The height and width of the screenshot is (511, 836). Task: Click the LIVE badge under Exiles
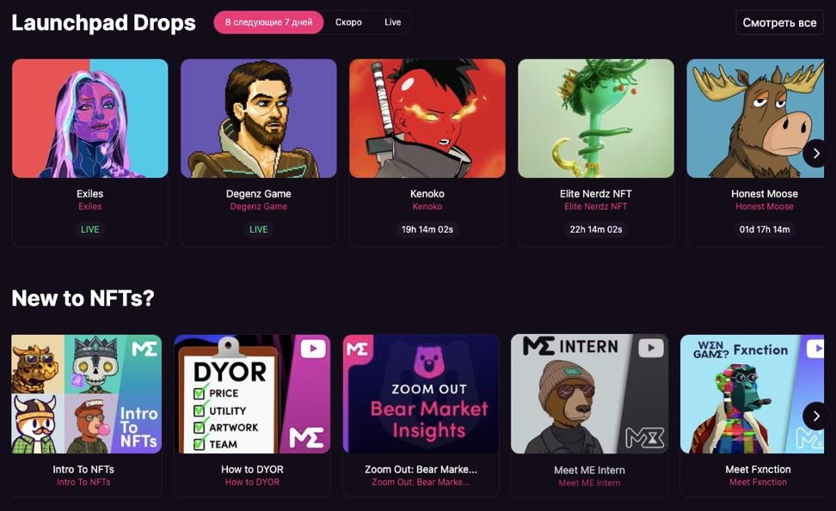click(90, 229)
